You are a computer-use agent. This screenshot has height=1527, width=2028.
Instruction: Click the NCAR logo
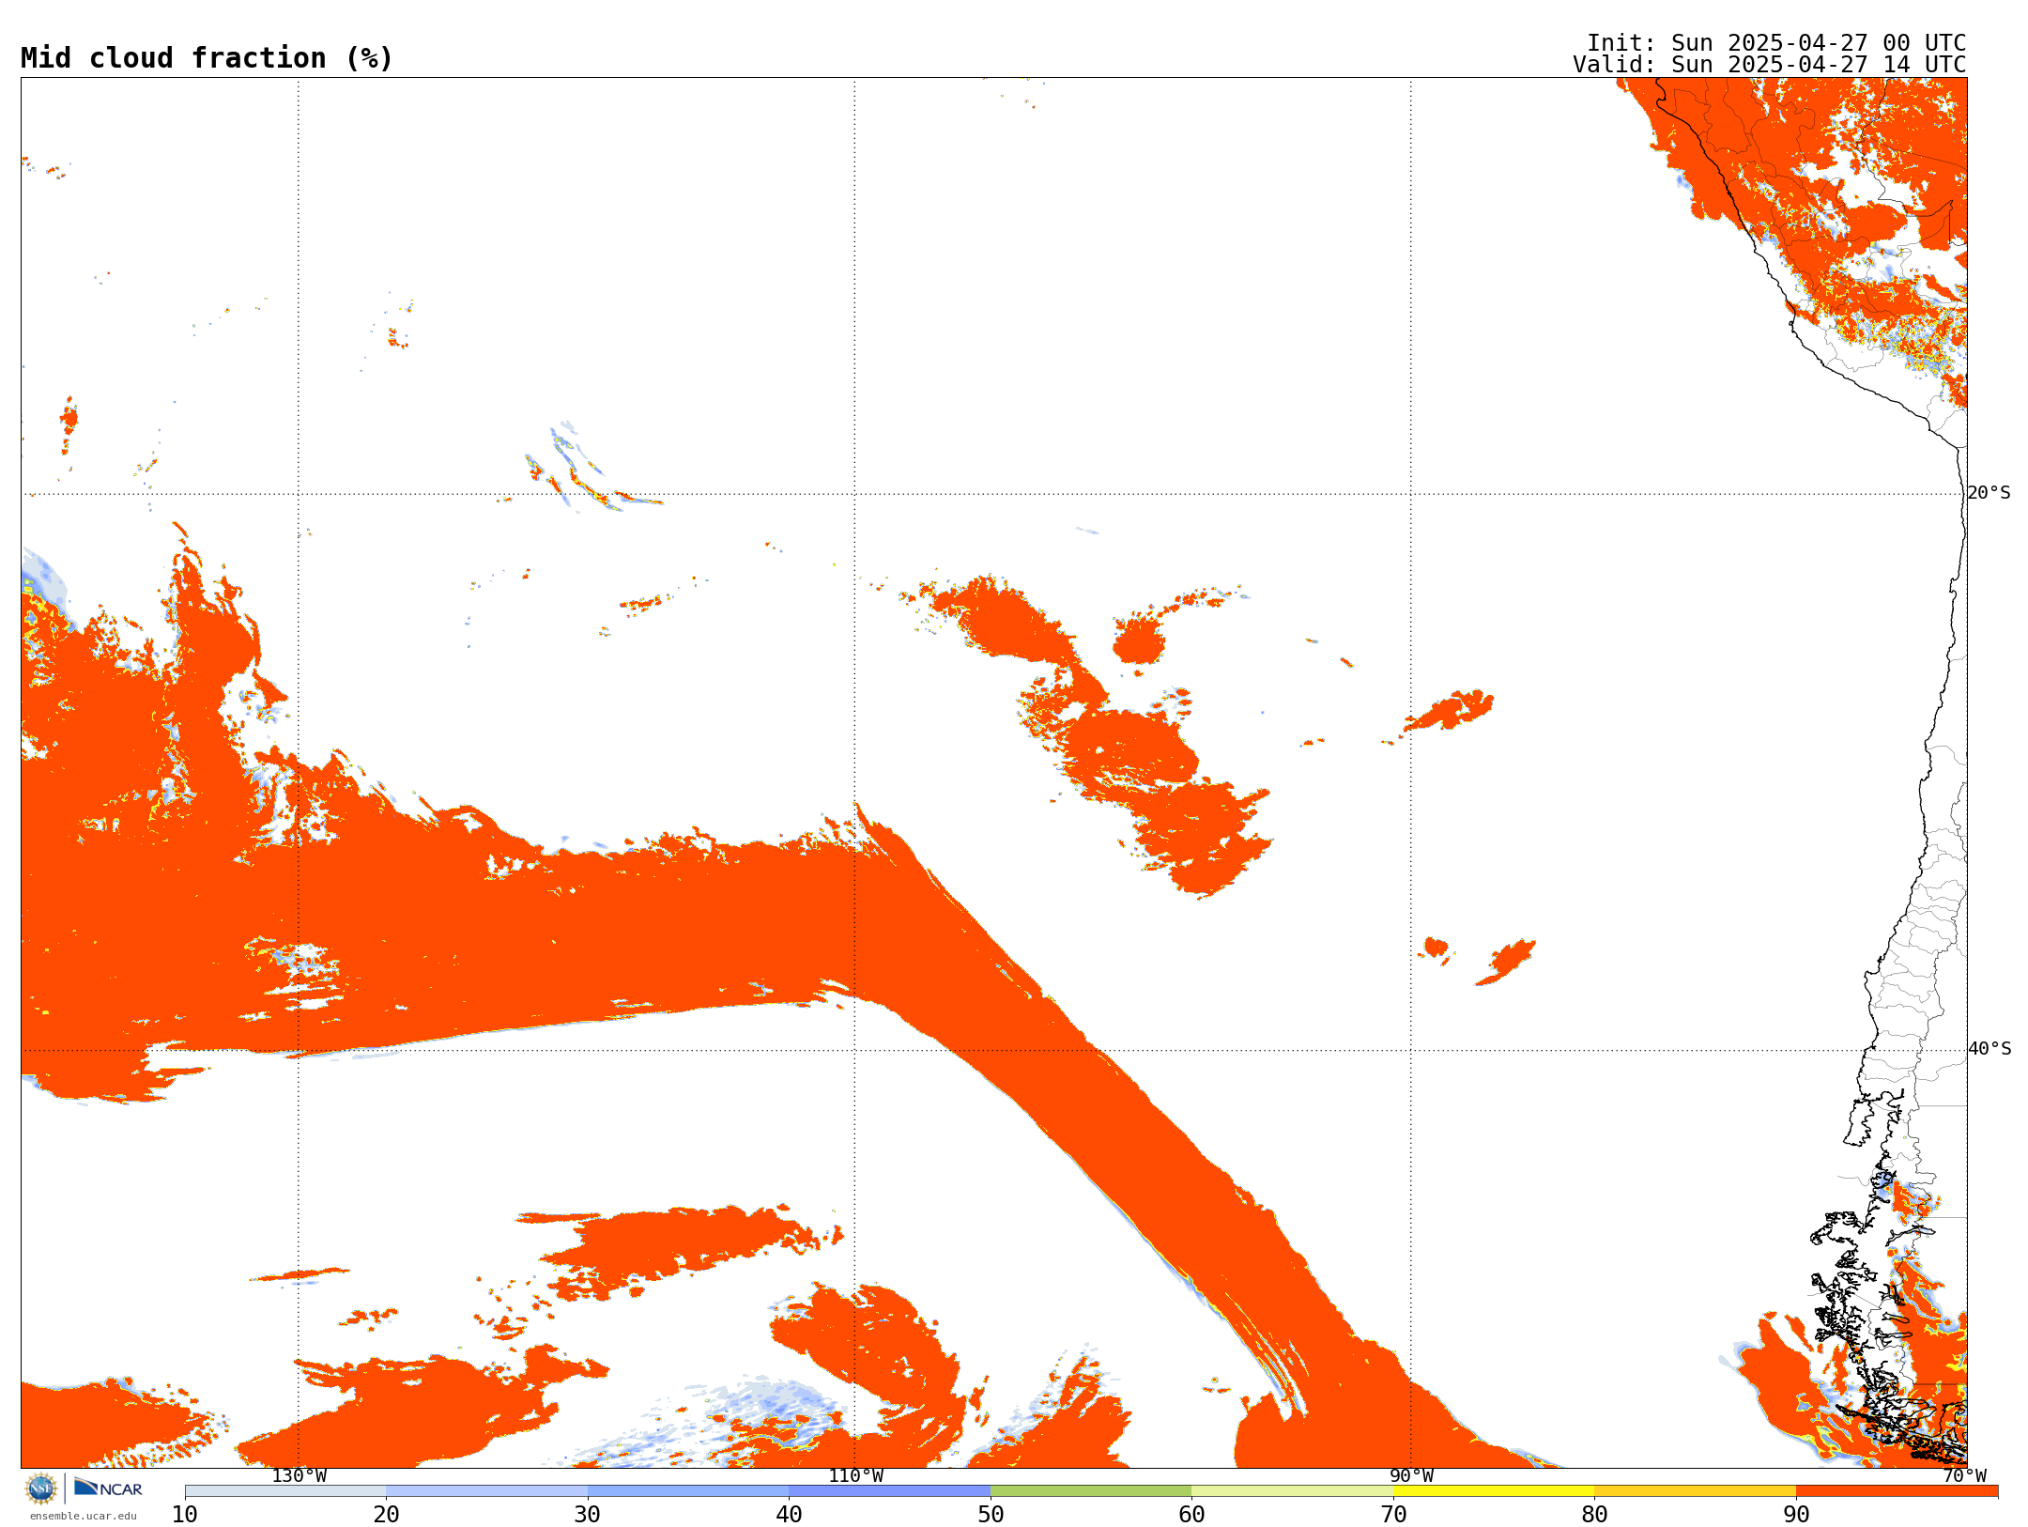pyautogui.click(x=108, y=1488)
